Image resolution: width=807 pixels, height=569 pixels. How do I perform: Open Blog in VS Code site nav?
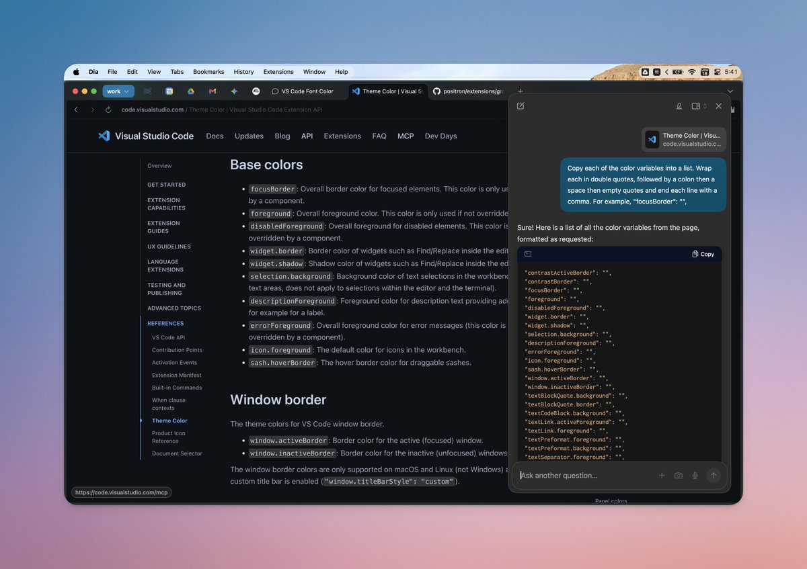pyautogui.click(x=282, y=136)
